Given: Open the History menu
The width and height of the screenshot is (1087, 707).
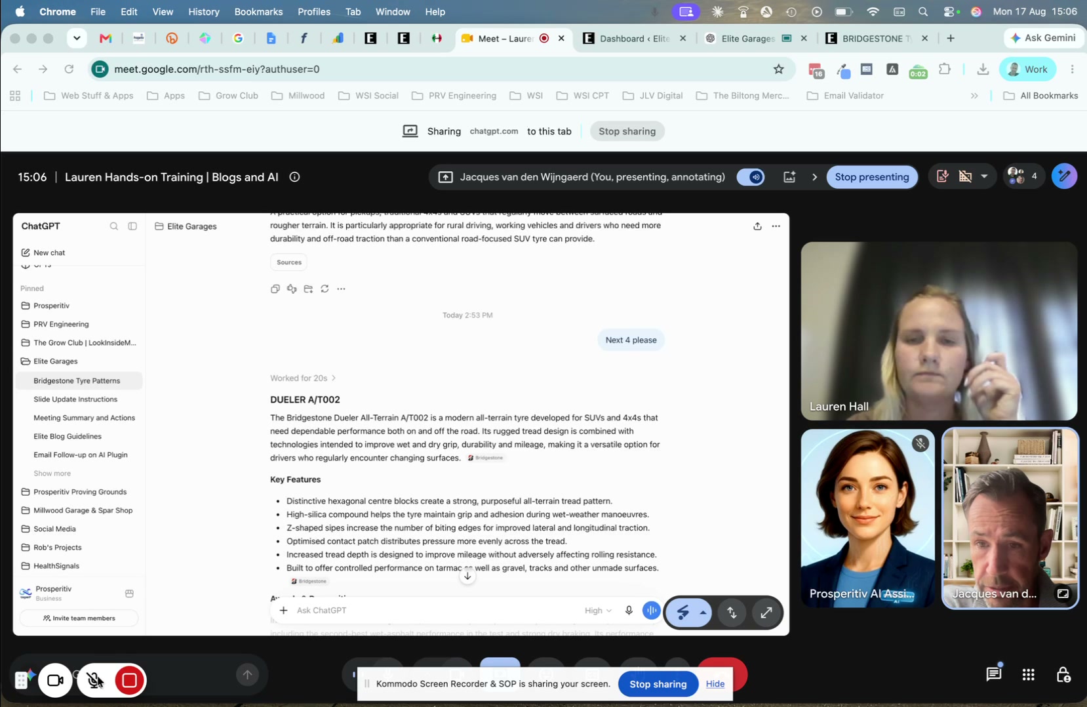Looking at the screenshot, I should (x=204, y=12).
